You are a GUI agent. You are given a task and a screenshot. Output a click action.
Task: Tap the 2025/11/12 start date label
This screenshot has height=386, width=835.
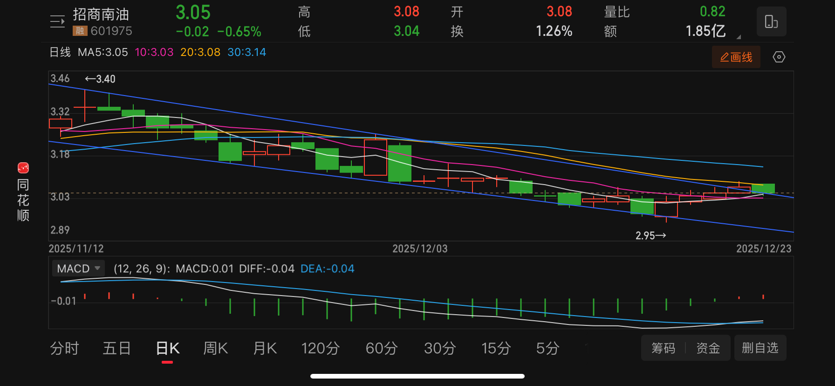click(x=76, y=248)
